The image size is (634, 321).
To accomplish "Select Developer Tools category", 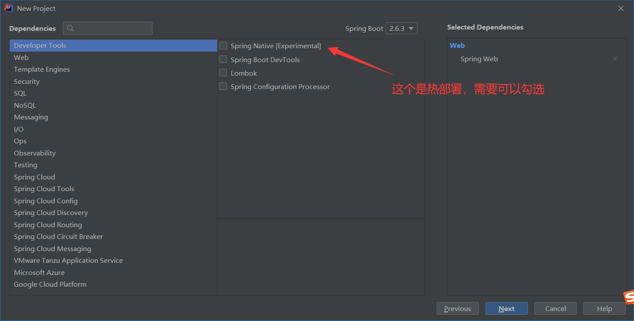I will tap(113, 46).
